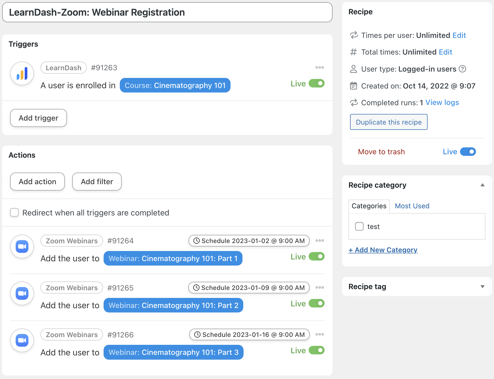Screen dimensions: 494x379
Task: Edit Times per user setting
Action: [459, 35]
